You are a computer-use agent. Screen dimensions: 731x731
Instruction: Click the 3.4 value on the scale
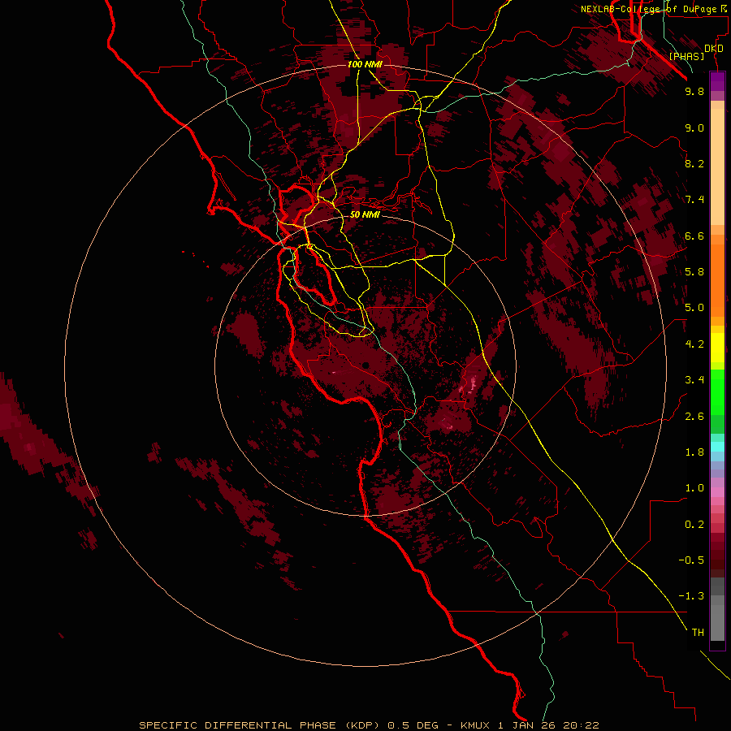[694, 380]
